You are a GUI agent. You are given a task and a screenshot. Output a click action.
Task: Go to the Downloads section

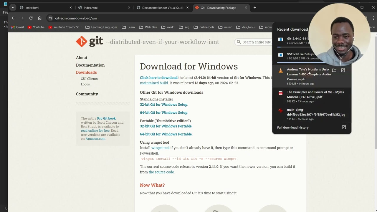[x=86, y=72]
